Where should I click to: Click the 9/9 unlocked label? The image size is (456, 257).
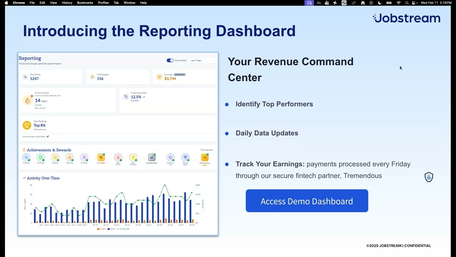click(207, 150)
